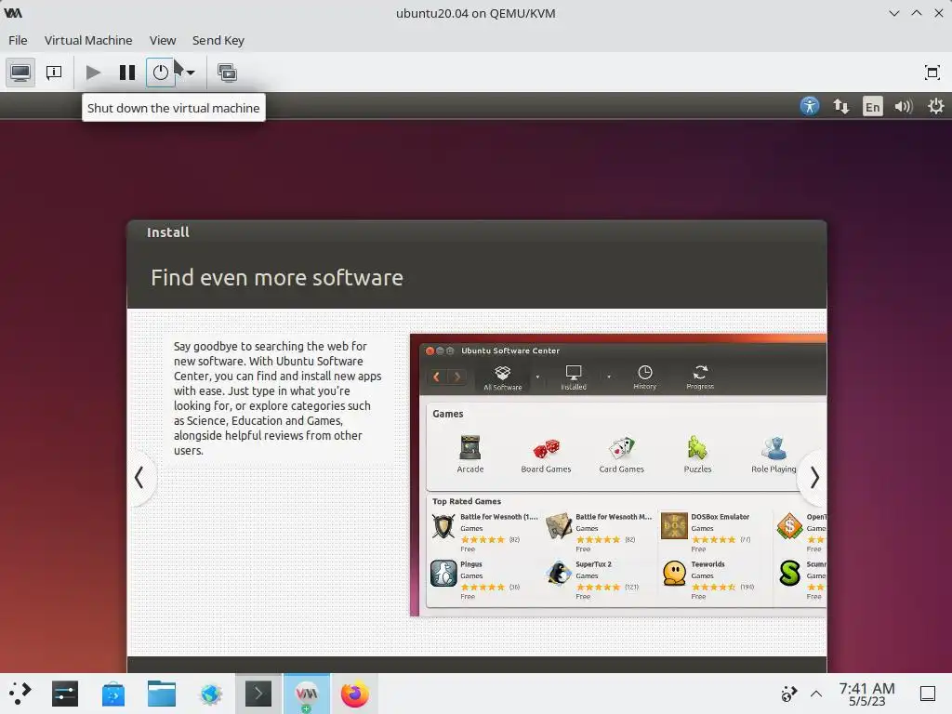Click All Software icon in slideshow

click(503, 377)
